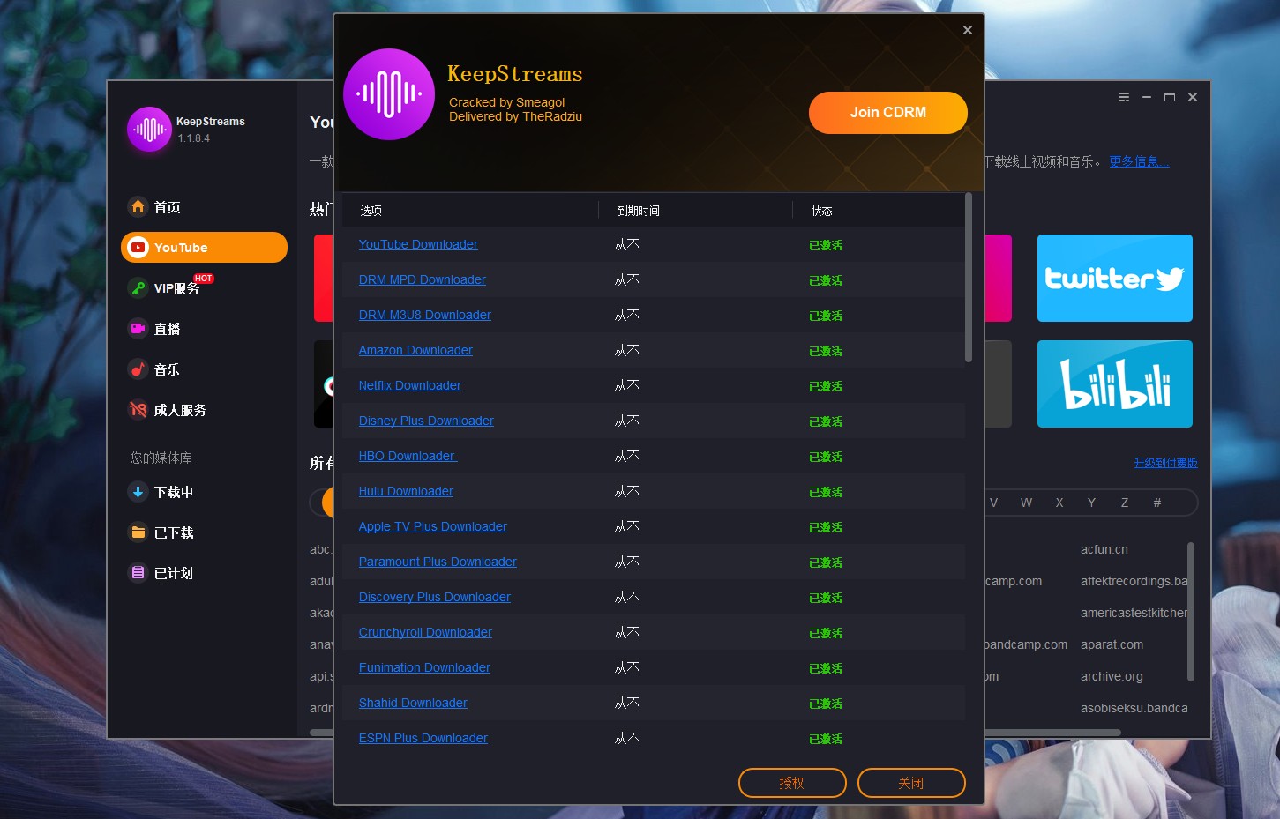Image resolution: width=1280 pixels, height=819 pixels.
Task: Click the 升级到付费版 upgrade link
Action: (1165, 463)
